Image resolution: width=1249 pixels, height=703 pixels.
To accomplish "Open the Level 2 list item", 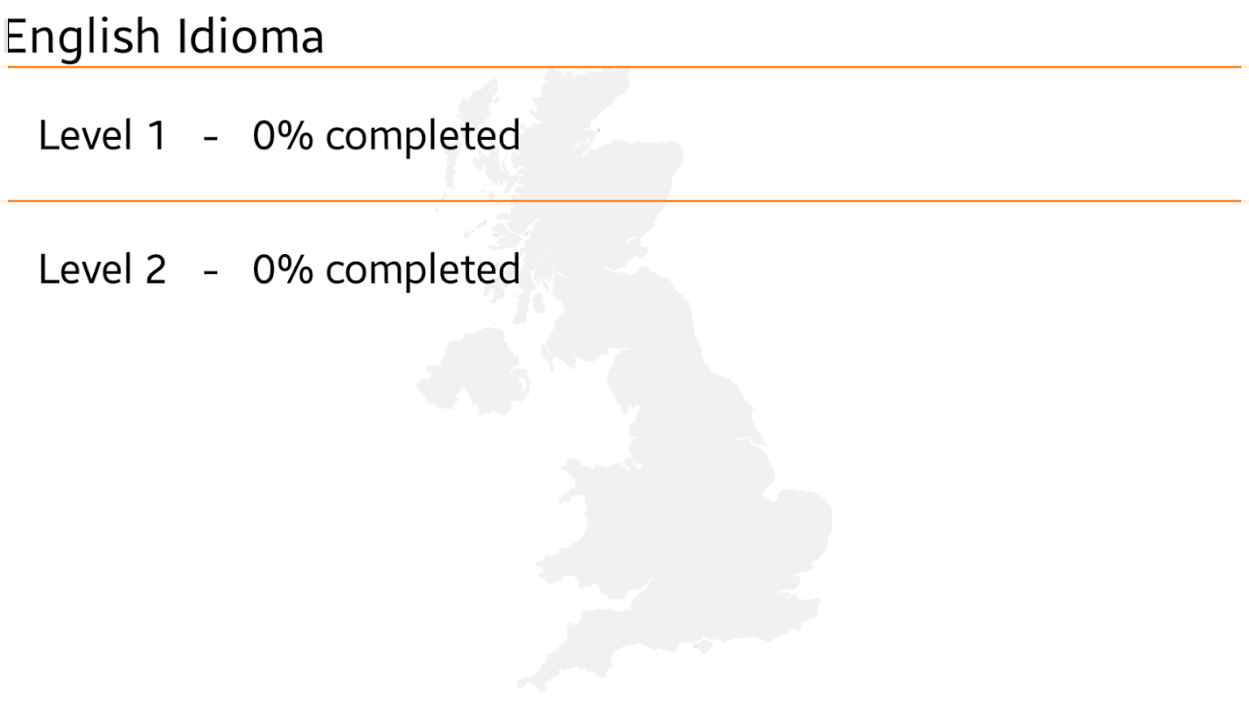I will 624,269.
